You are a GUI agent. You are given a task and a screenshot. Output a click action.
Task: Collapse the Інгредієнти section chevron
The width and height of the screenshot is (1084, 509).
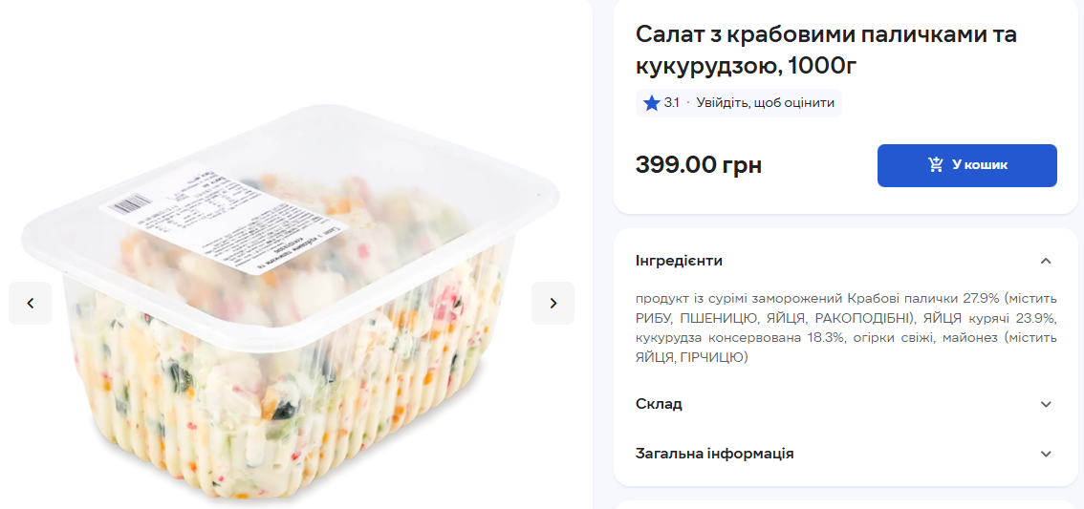[1046, 261]
